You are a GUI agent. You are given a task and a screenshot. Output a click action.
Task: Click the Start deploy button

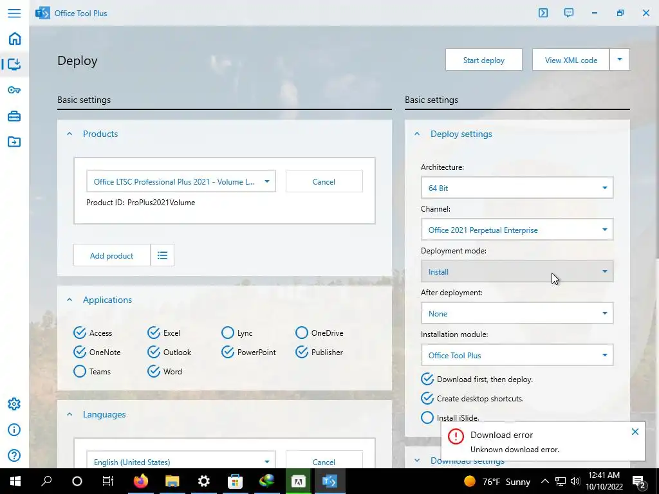[x=484, y=60]
